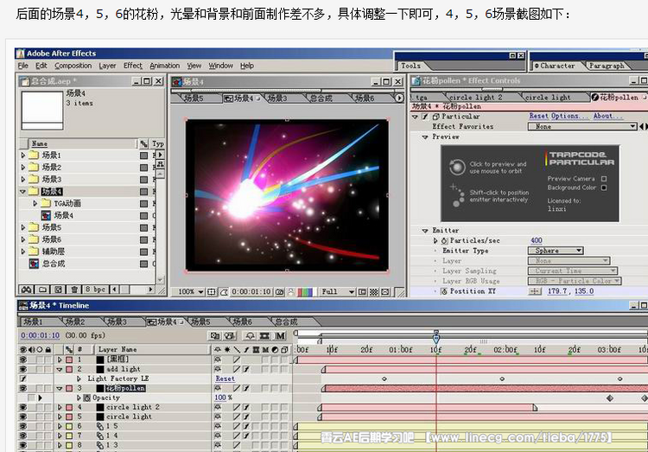Toggle visibility of 花粉pollen layer
The width and height of the screenshot is (648, 452).
(x=23, y=388)
